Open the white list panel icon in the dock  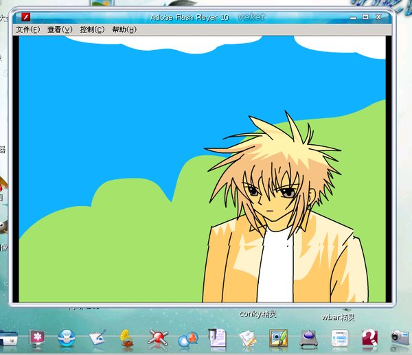tap(340, 339)
